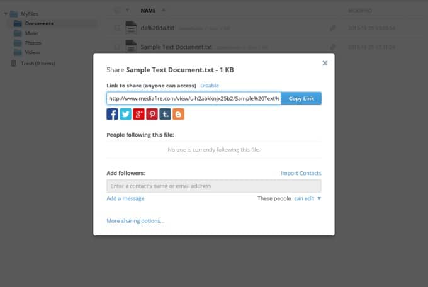This screenshot has width=428, height=287.
Task: Share link on Pinterest
Action: pos(152,114)
